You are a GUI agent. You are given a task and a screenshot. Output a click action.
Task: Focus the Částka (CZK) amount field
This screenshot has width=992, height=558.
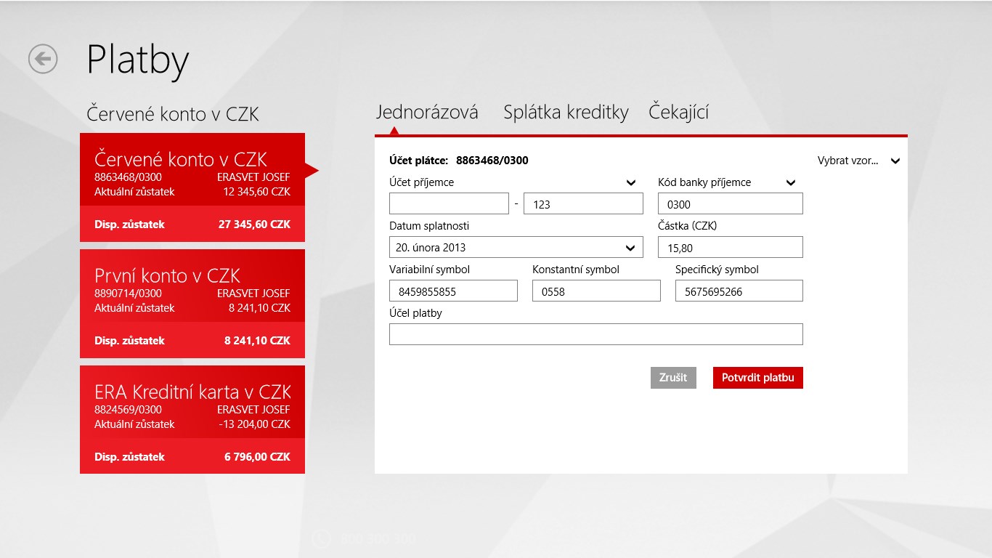click(730, 248)
